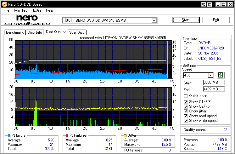The width and height of the screenshot is (235, 154).
Task: Switch to the ScanDisc tab
Action: [77, 32]
